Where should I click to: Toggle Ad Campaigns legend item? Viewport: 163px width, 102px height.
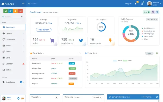[148, 34]
